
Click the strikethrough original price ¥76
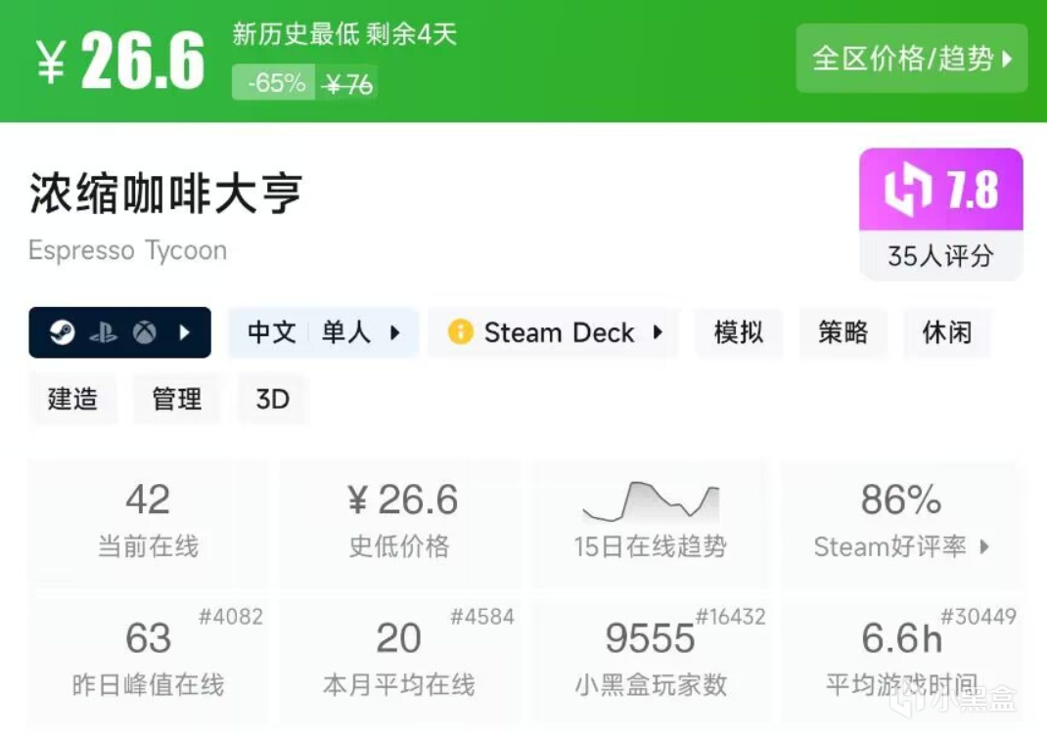(347, 84)
